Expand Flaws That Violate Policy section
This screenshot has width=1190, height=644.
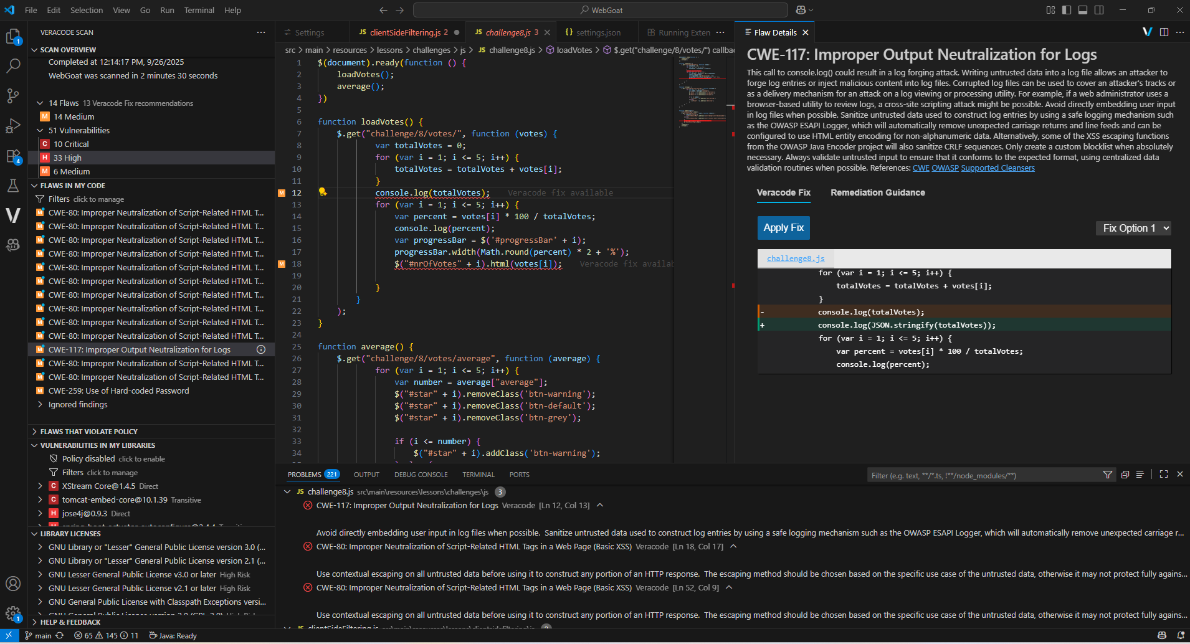coord(88,432)
